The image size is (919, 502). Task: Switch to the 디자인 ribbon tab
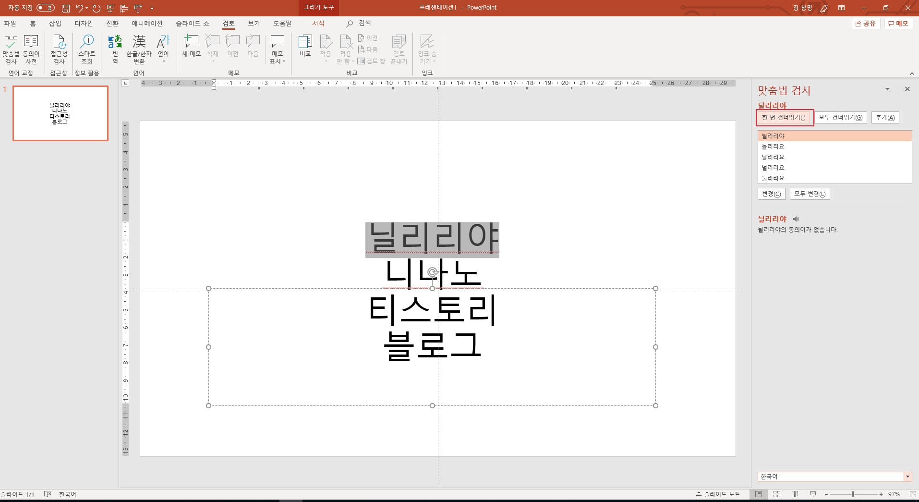click(x=84, y=24)
